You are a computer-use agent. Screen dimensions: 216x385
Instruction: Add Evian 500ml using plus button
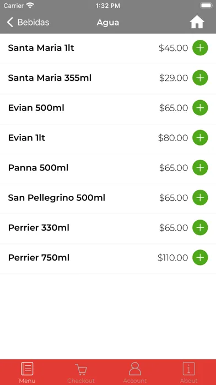point(200,108)
